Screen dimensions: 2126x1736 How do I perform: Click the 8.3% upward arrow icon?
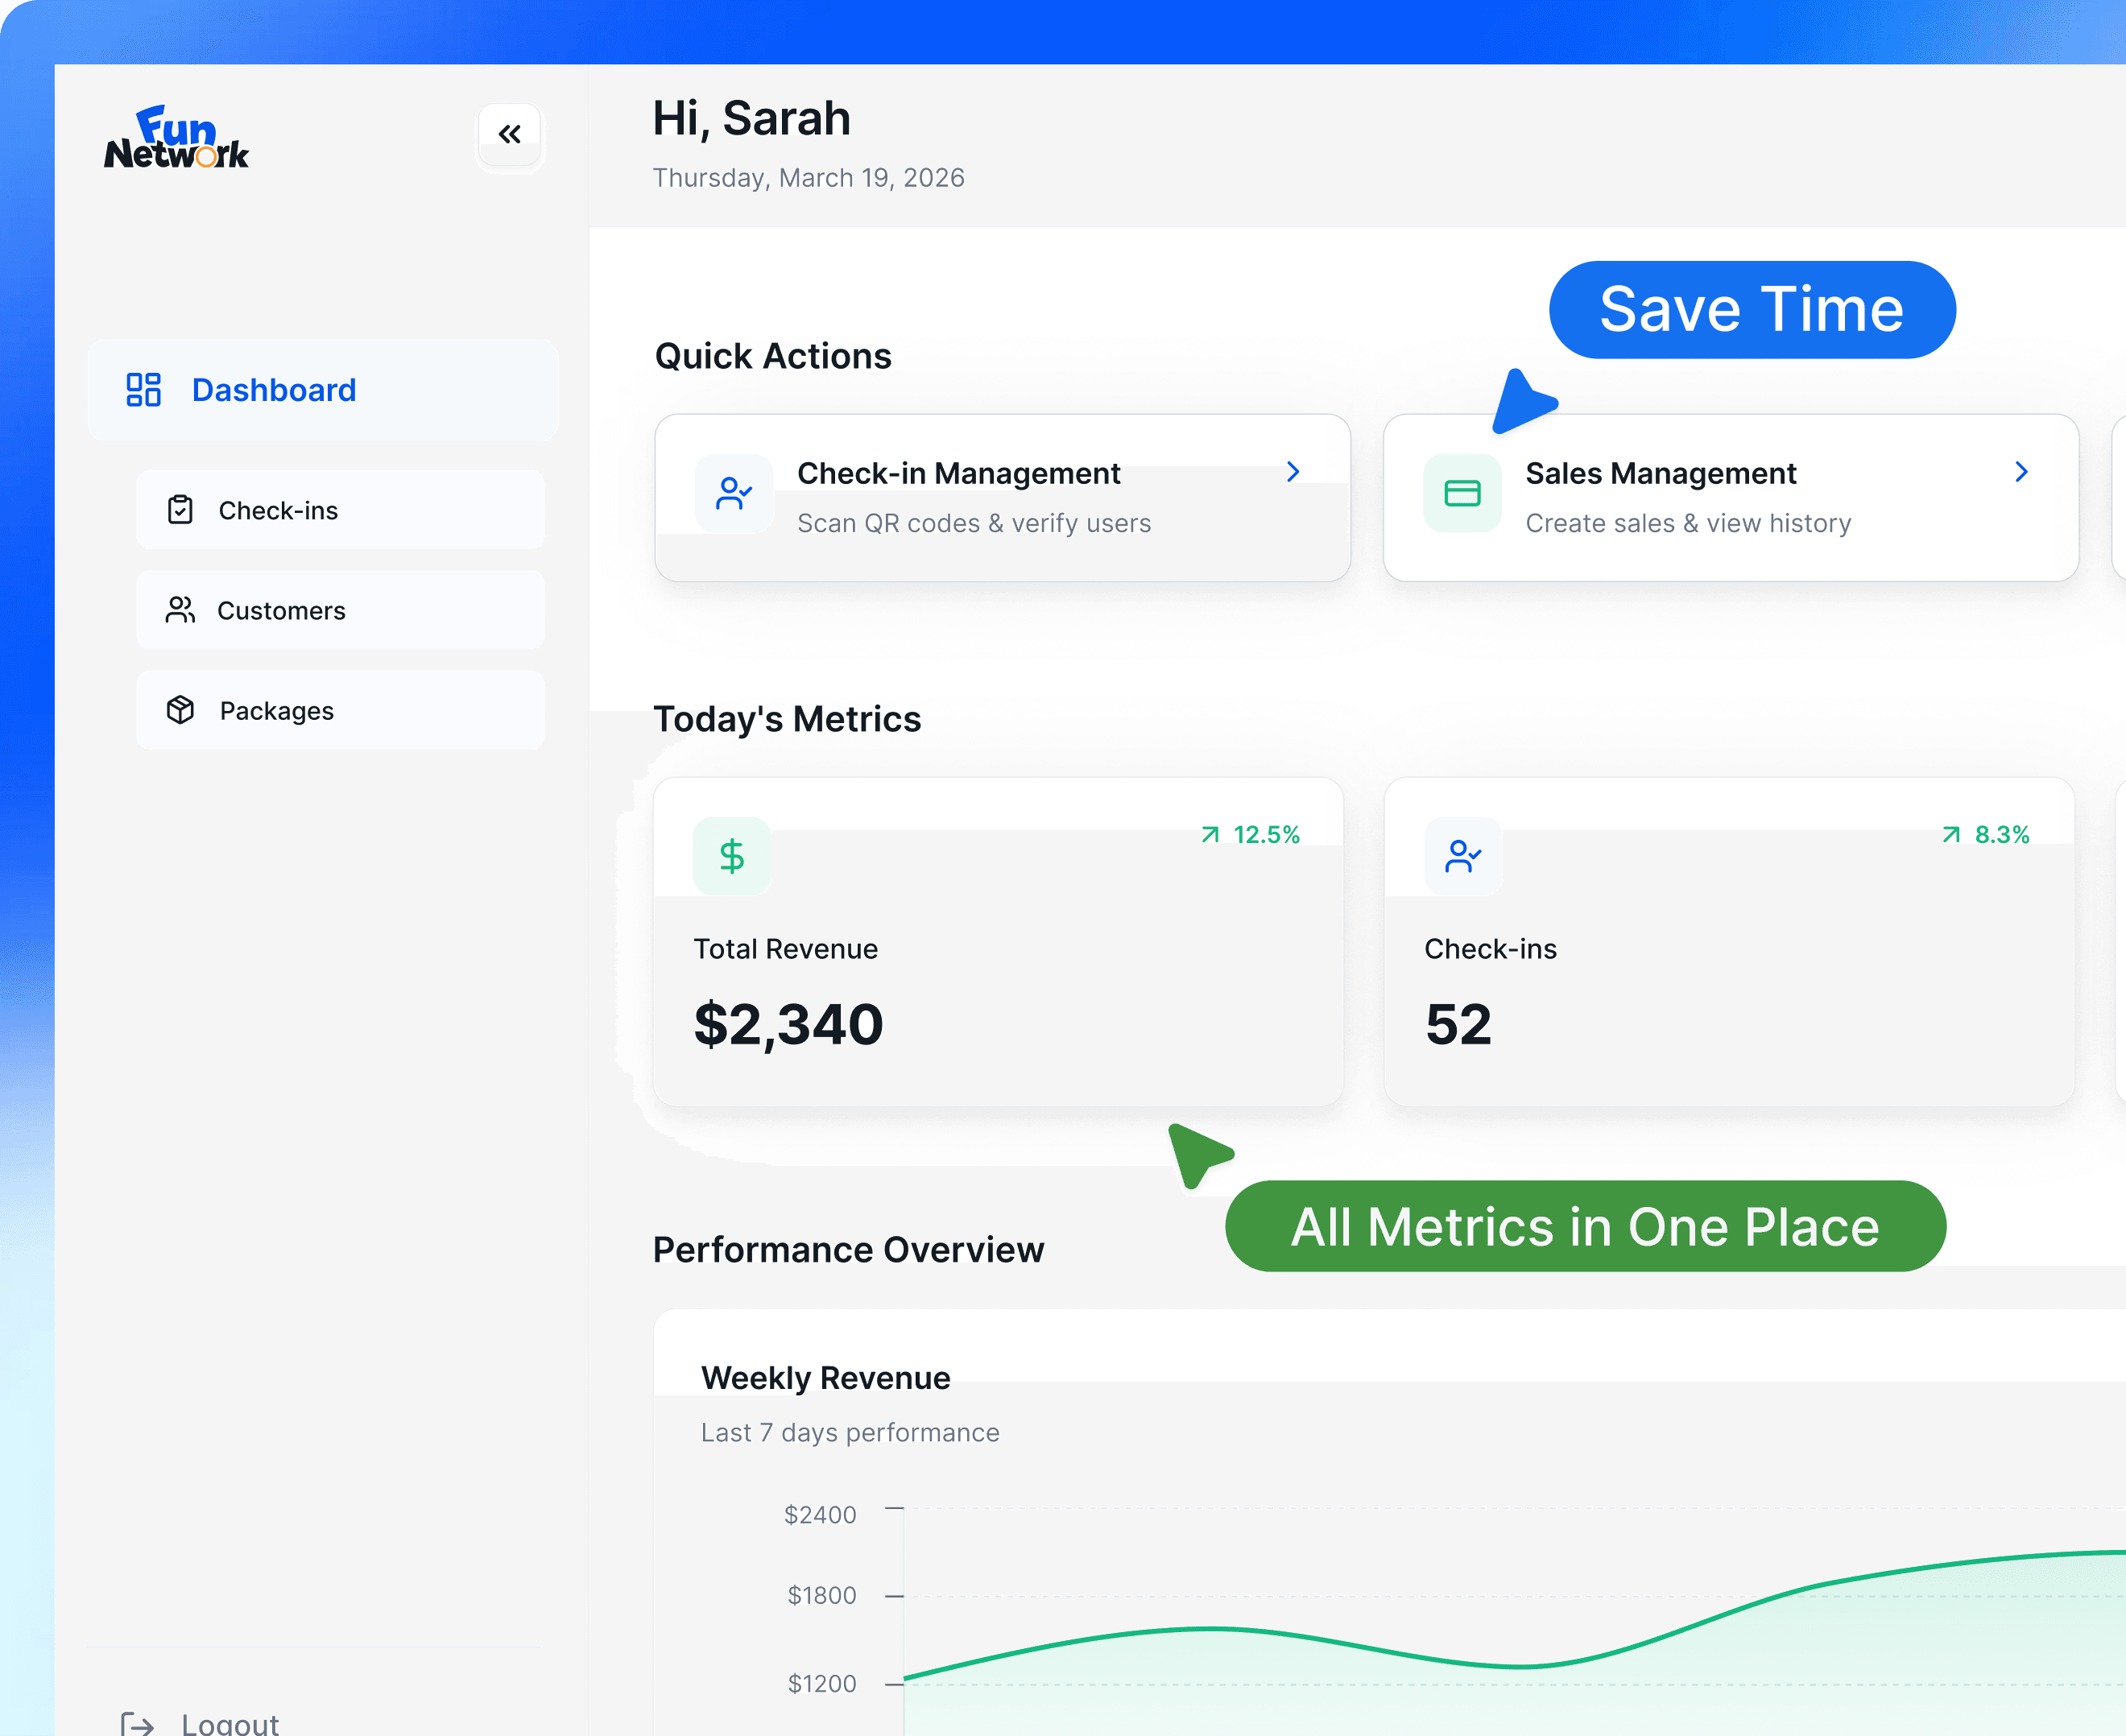(x=1951, y=834)
